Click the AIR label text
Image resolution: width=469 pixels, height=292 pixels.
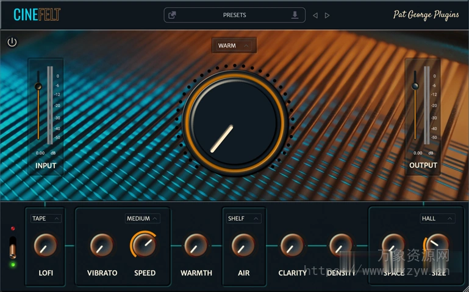(244, 273)
